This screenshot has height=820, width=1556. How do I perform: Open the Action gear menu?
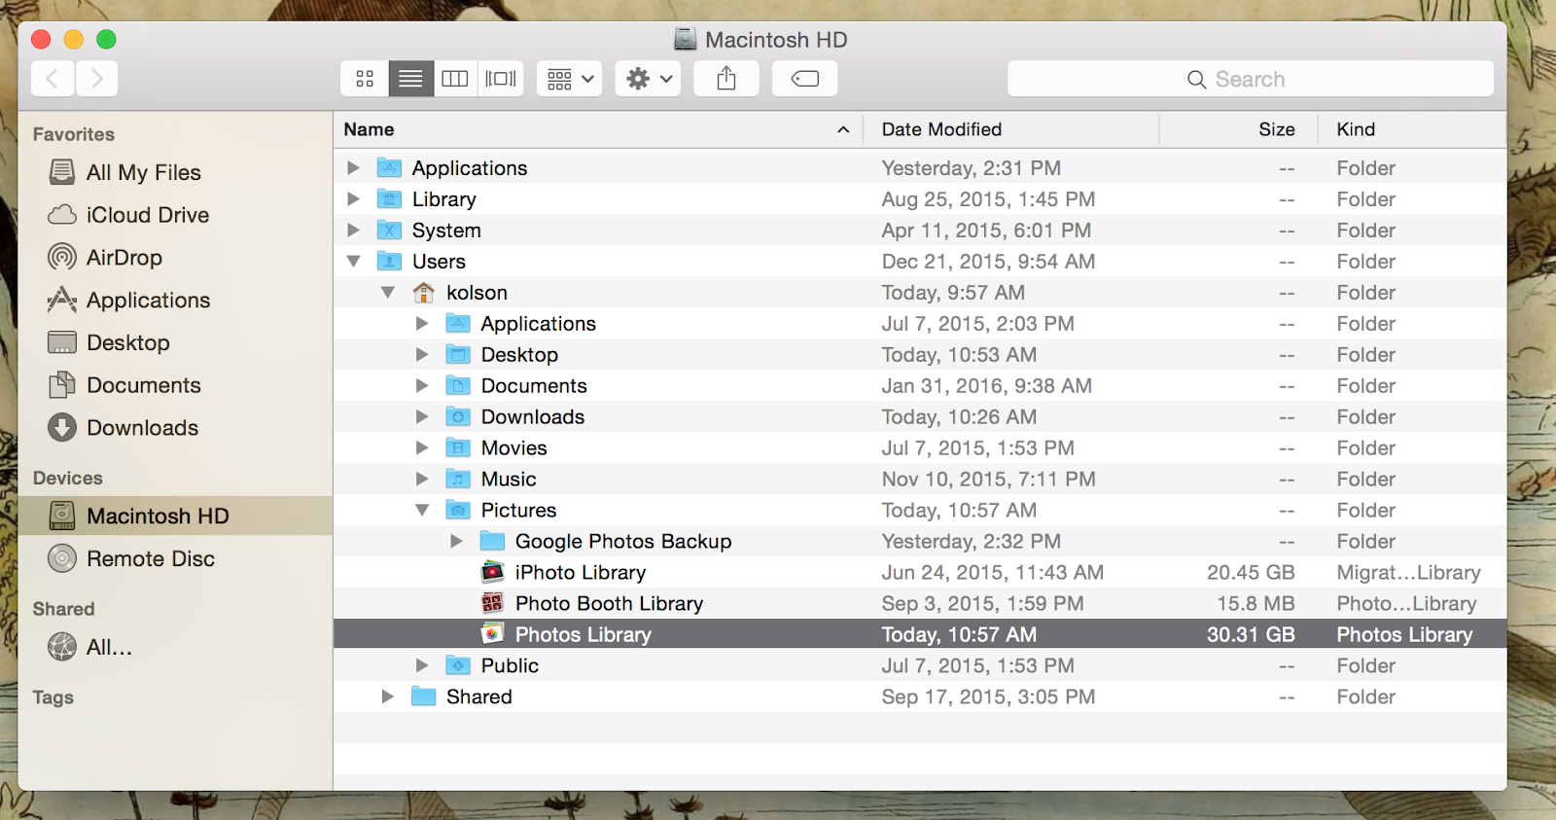(649, 79)
